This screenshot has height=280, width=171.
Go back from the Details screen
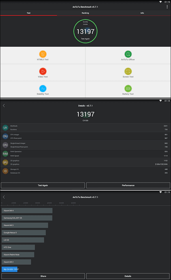(x=4, y=106)
